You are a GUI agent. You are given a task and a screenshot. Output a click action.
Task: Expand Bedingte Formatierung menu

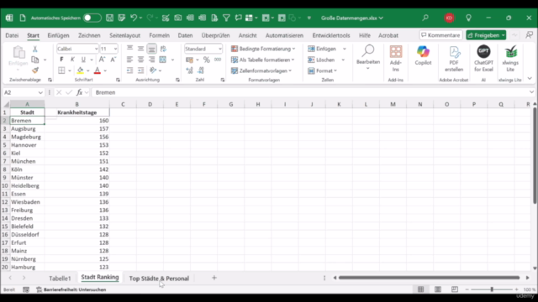tap(263, 49)
